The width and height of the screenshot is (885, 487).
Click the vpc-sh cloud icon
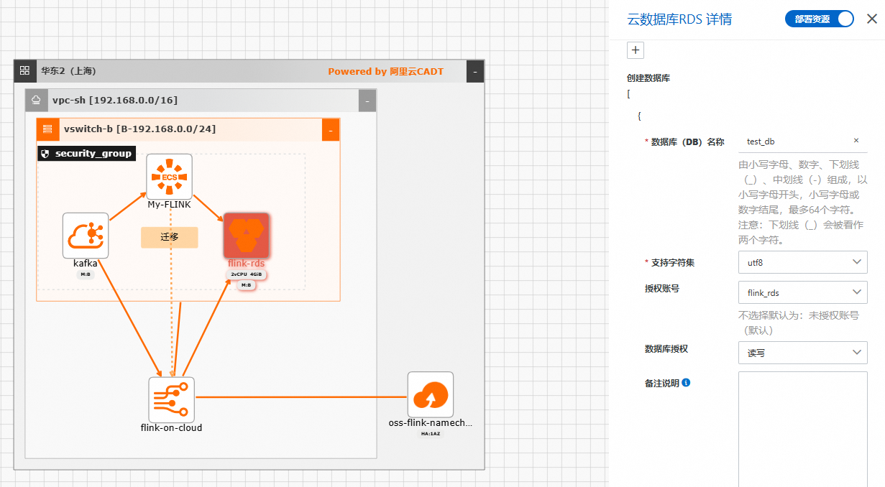pyautogui.click(x=36, y=101)
